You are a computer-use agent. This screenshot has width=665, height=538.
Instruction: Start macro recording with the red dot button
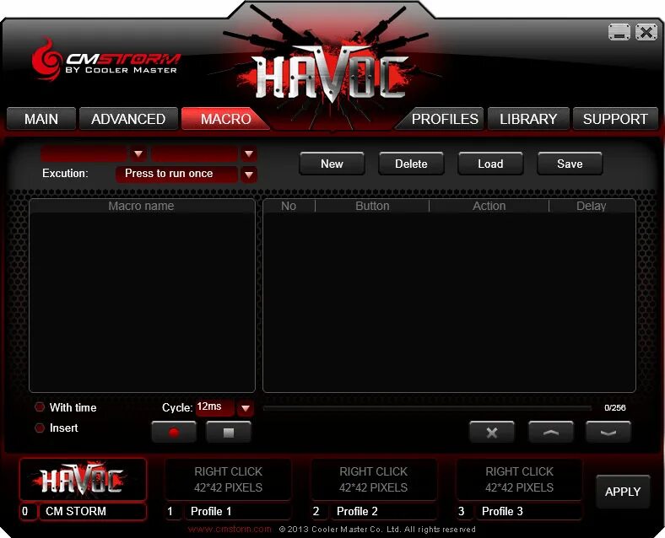coord(174,432)
